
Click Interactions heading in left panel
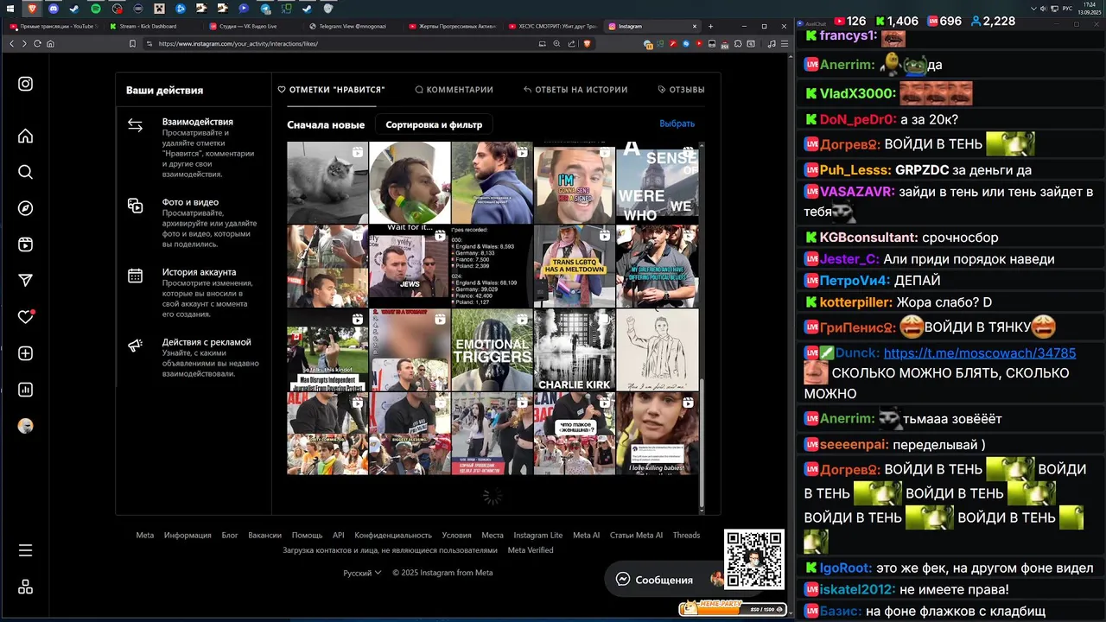(x=198, y=122)
